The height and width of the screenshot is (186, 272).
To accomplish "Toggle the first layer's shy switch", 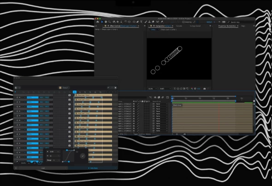I will click(x=134, y=104).
